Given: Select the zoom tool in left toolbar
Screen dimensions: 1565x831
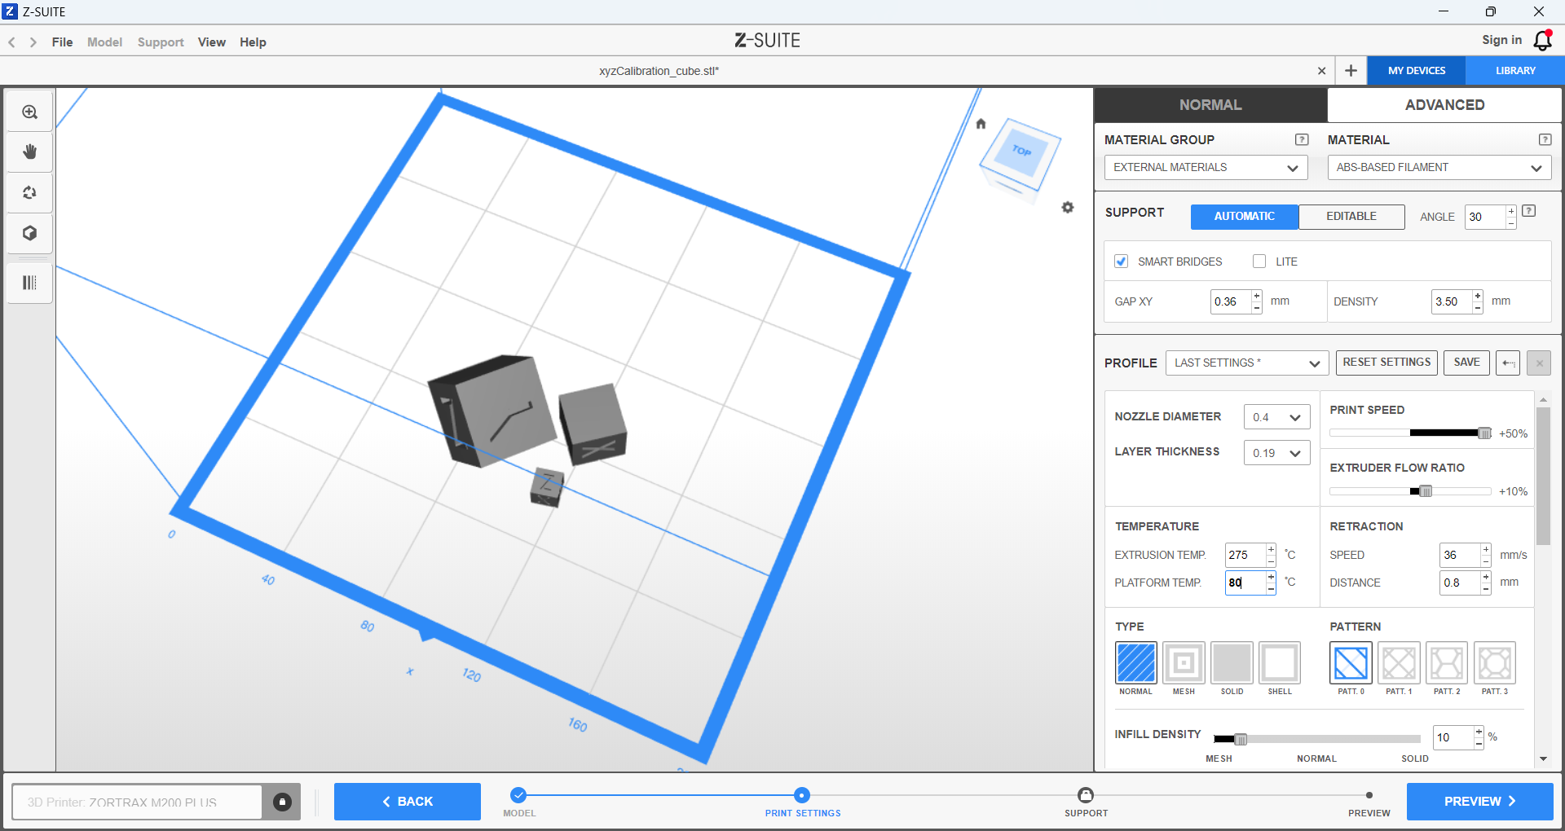Looking at the screenshot, I should (29, 112).
